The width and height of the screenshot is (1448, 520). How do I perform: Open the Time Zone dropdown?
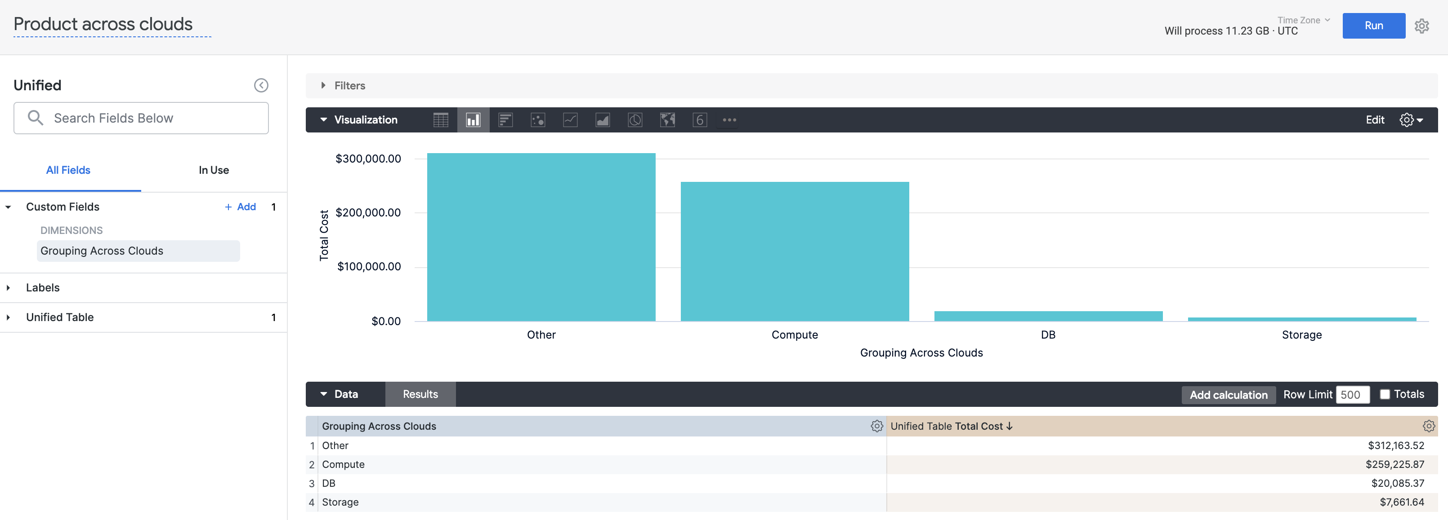1303,20
